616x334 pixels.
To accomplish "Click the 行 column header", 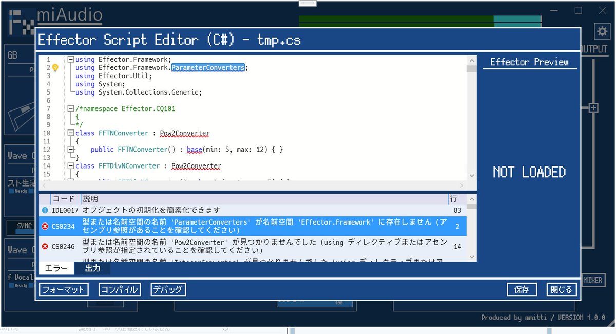I will [x=457, y=199].
